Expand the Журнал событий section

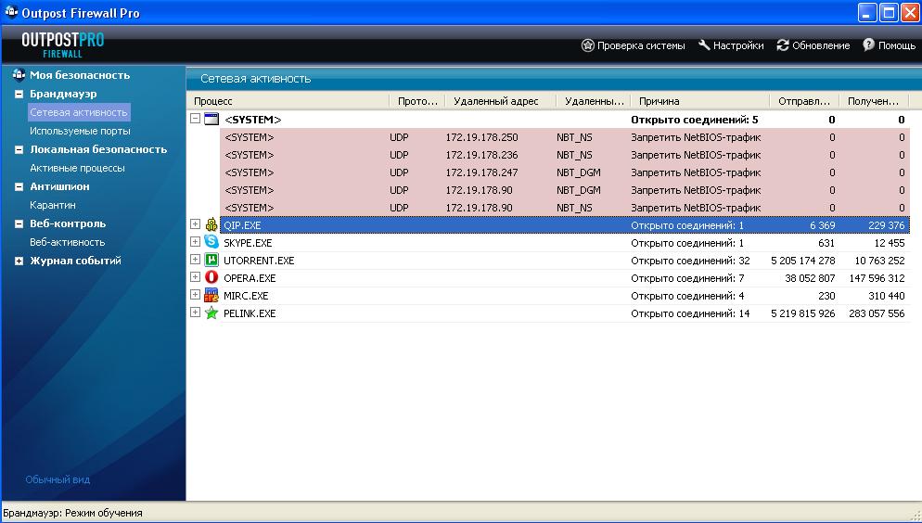point(19,261)
